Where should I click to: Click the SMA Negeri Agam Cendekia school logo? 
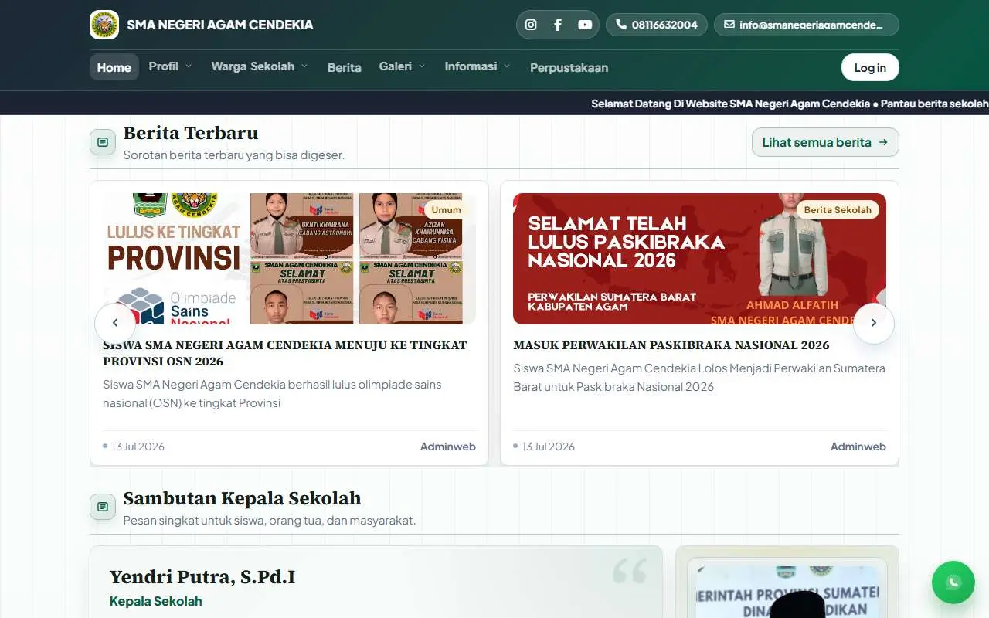tap(104, 25)
